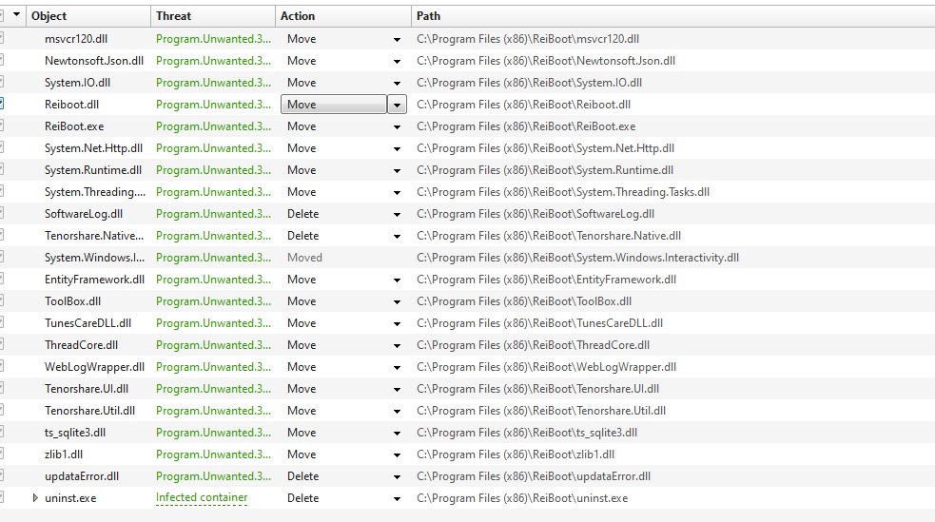Open the Action dropdown arrow for updataError.dll

coord(397,476)
